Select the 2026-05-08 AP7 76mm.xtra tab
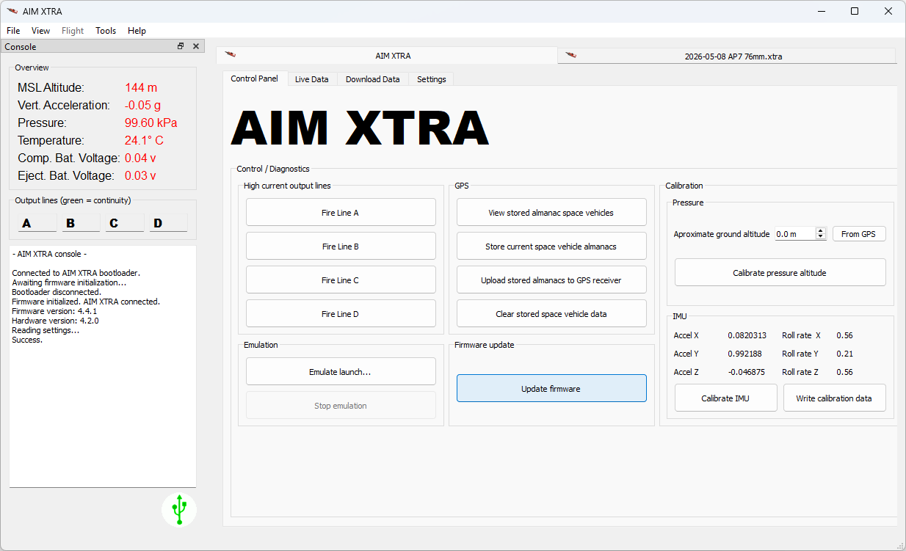 tap(727, 56)
